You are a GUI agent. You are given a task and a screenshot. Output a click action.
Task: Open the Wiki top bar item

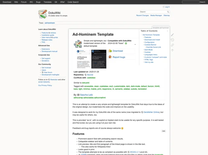16,2
